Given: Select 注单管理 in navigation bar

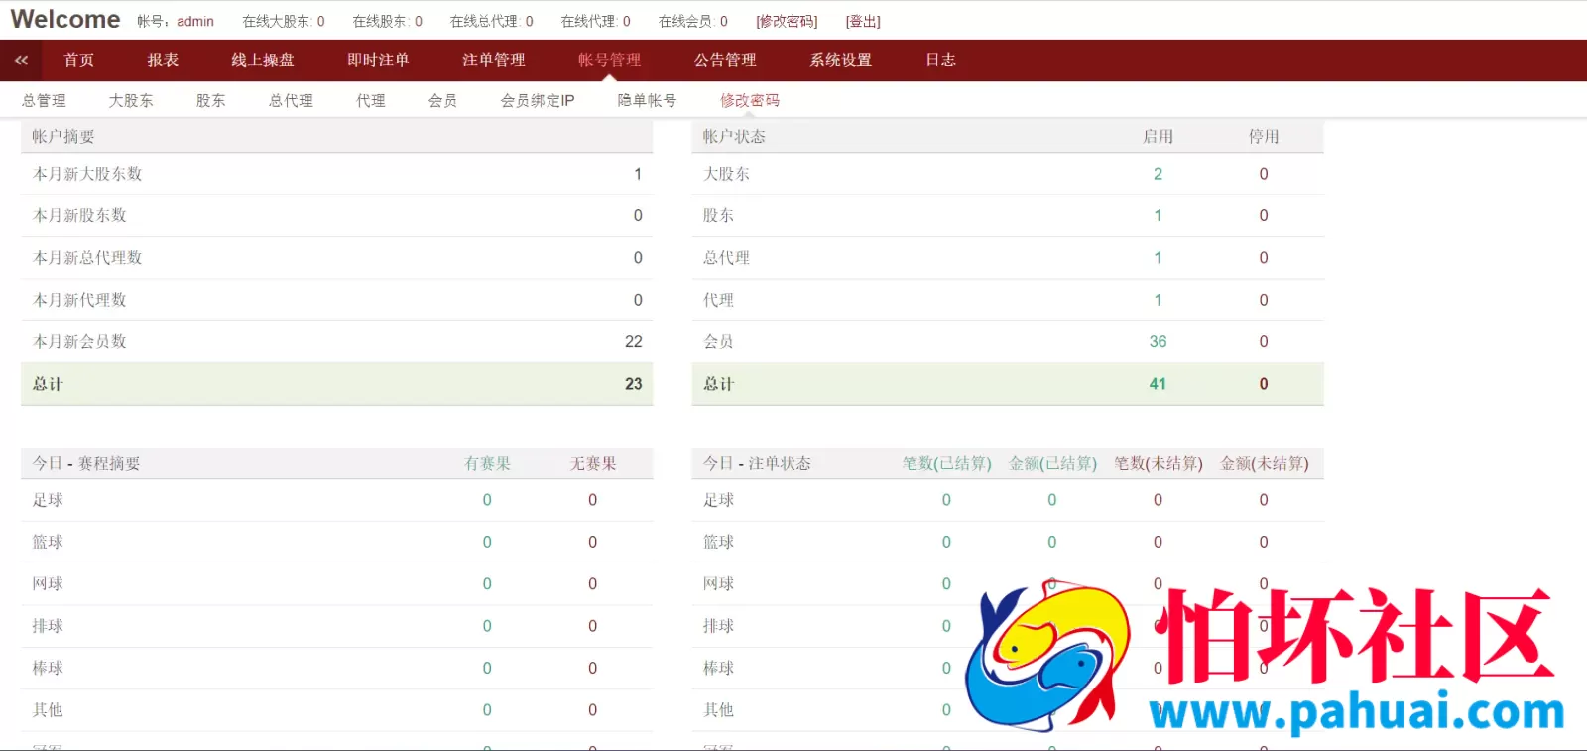Looking at the screenshot, I should [494, 61].
